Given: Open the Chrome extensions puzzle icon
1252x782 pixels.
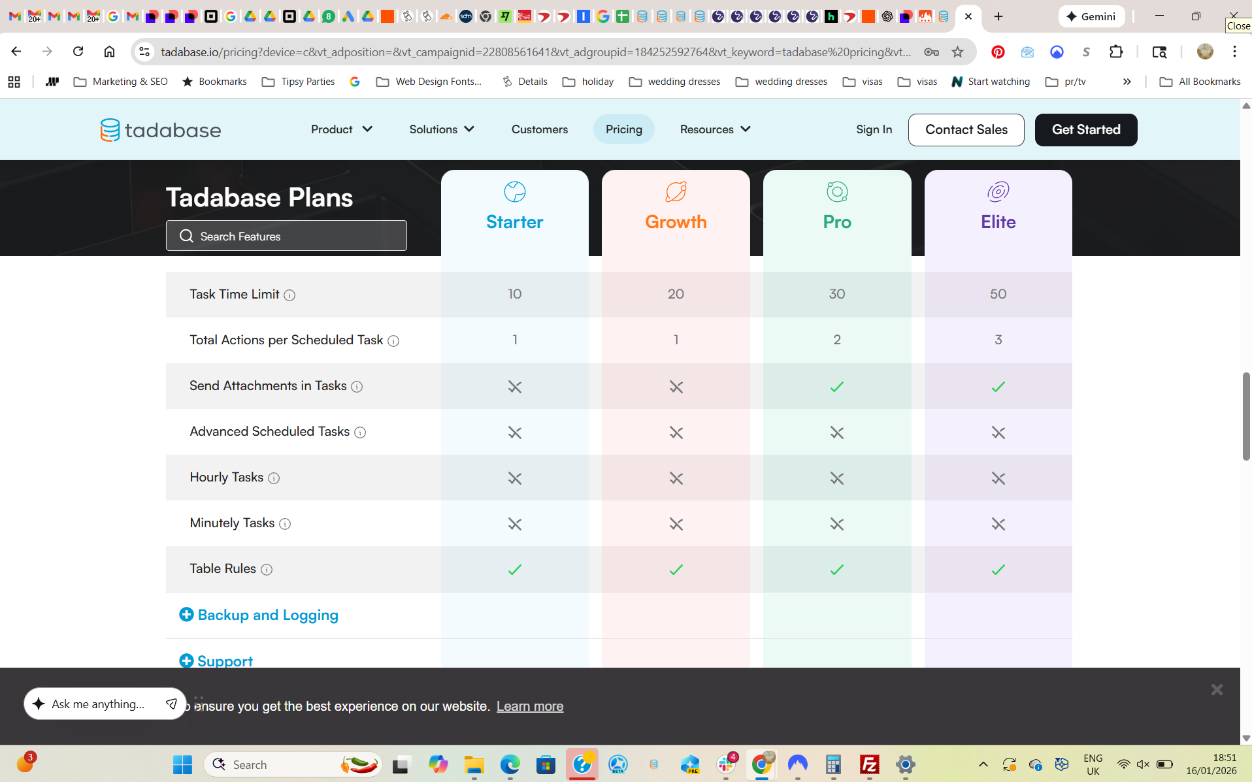Looking at the screenshot, I should (x=1116, y=52).
